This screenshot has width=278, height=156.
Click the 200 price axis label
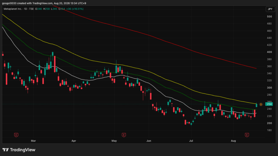click(x=269, y=123)
